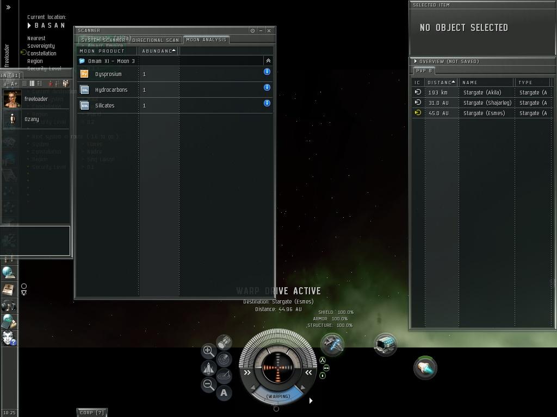
Task: Select Stargate (Shajarleg) in overview
Action: tap(482, 103)
